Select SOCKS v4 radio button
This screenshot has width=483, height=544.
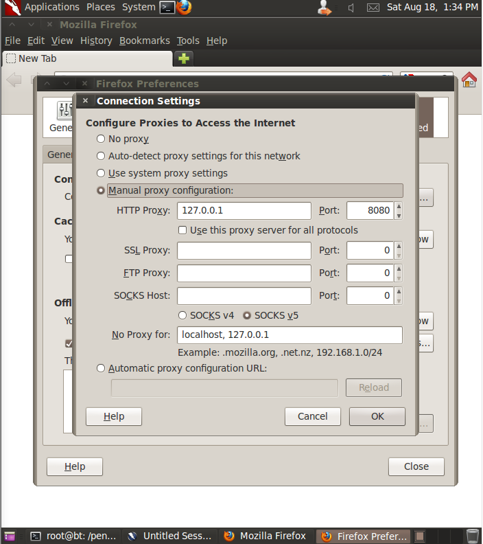click(182, 316)
